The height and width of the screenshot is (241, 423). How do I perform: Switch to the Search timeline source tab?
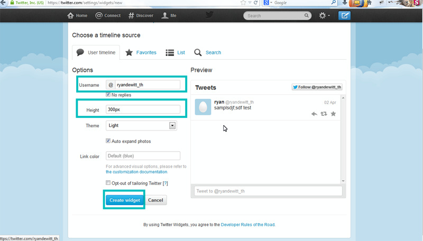[x=207, y=52]
